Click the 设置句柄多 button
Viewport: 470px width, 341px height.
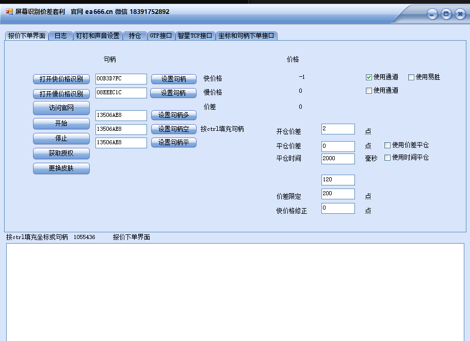173,115
